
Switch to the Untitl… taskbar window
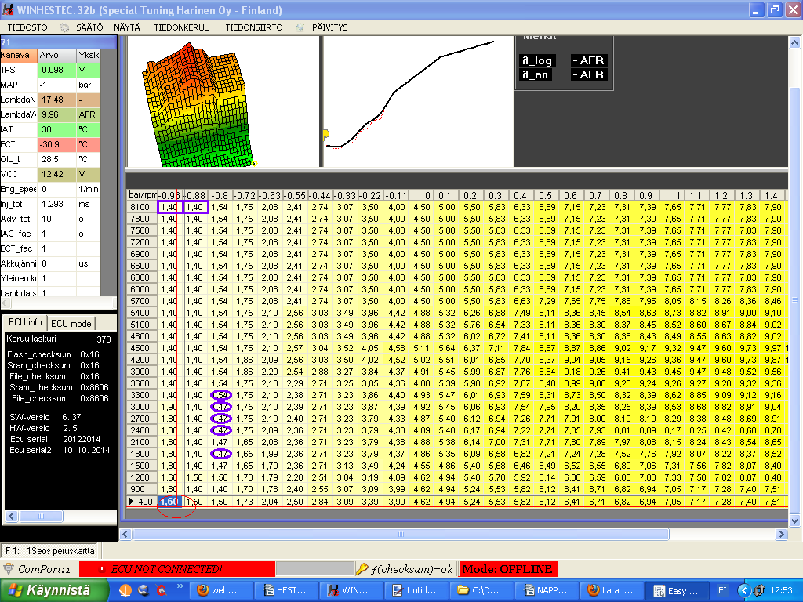point(416,590)
